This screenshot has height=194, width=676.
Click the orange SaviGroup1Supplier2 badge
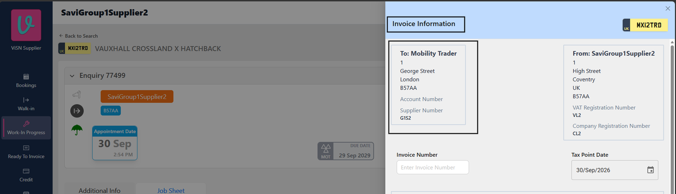[137, 96]
